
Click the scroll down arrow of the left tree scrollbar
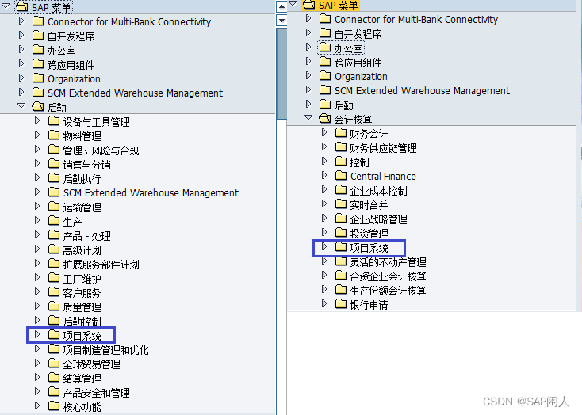click(281, 21)
